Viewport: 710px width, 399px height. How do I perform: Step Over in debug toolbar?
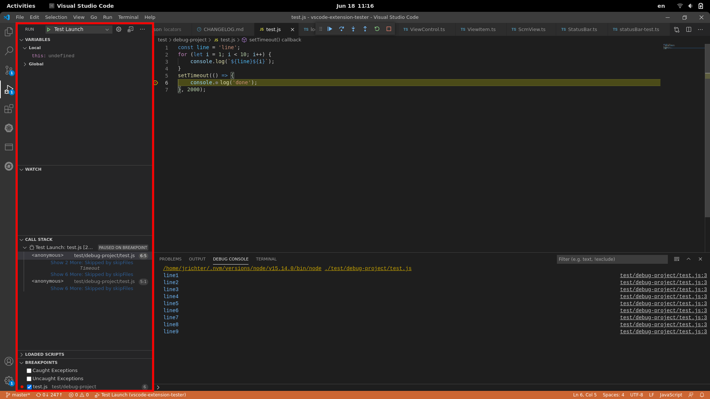pos(342,29)
